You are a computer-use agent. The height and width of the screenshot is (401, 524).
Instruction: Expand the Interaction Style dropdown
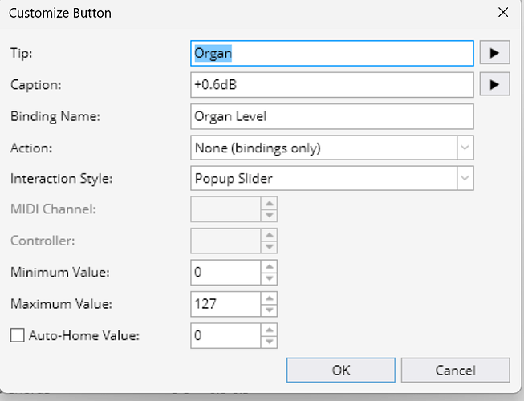pyautogui.click(x=465, y=179)
